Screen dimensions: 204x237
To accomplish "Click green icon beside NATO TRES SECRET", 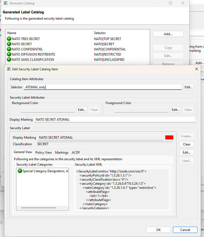I will tap(9, 39).
